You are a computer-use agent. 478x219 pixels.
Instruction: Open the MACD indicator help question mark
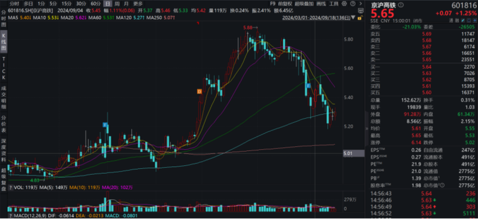(10, 216)
